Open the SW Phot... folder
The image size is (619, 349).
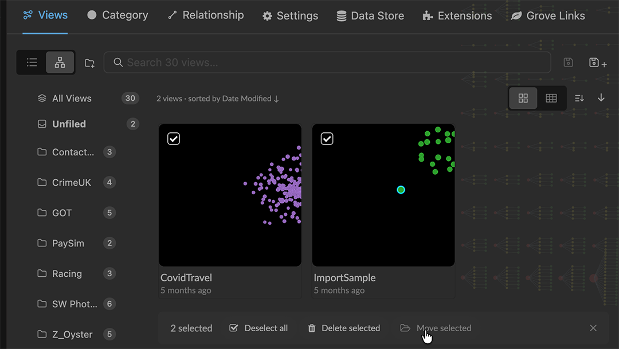click(76, 304)
